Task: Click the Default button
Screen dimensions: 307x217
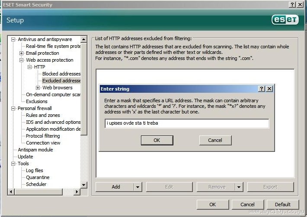Action: coord(283,204)
